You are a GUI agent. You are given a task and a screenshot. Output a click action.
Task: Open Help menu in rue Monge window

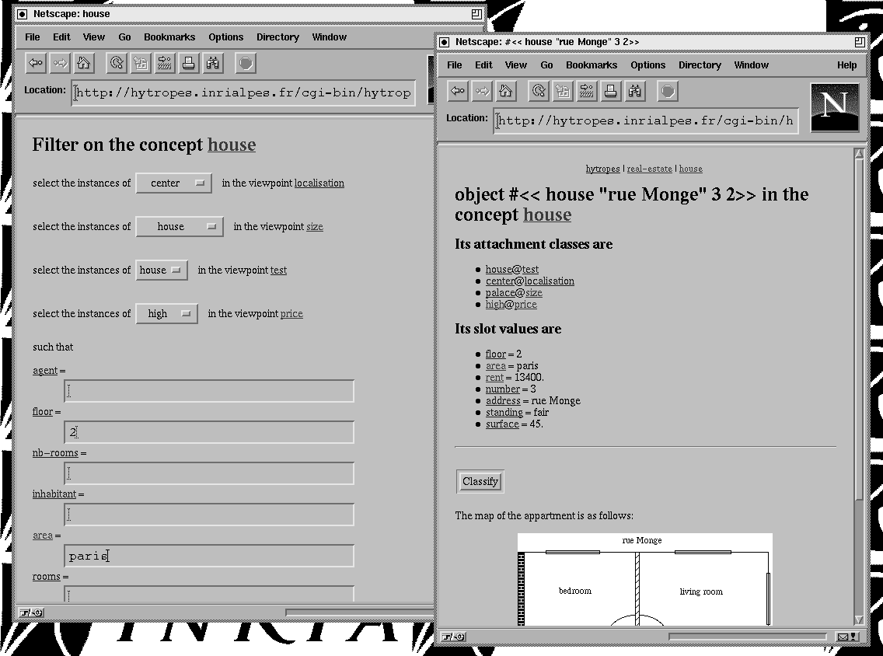847,65
